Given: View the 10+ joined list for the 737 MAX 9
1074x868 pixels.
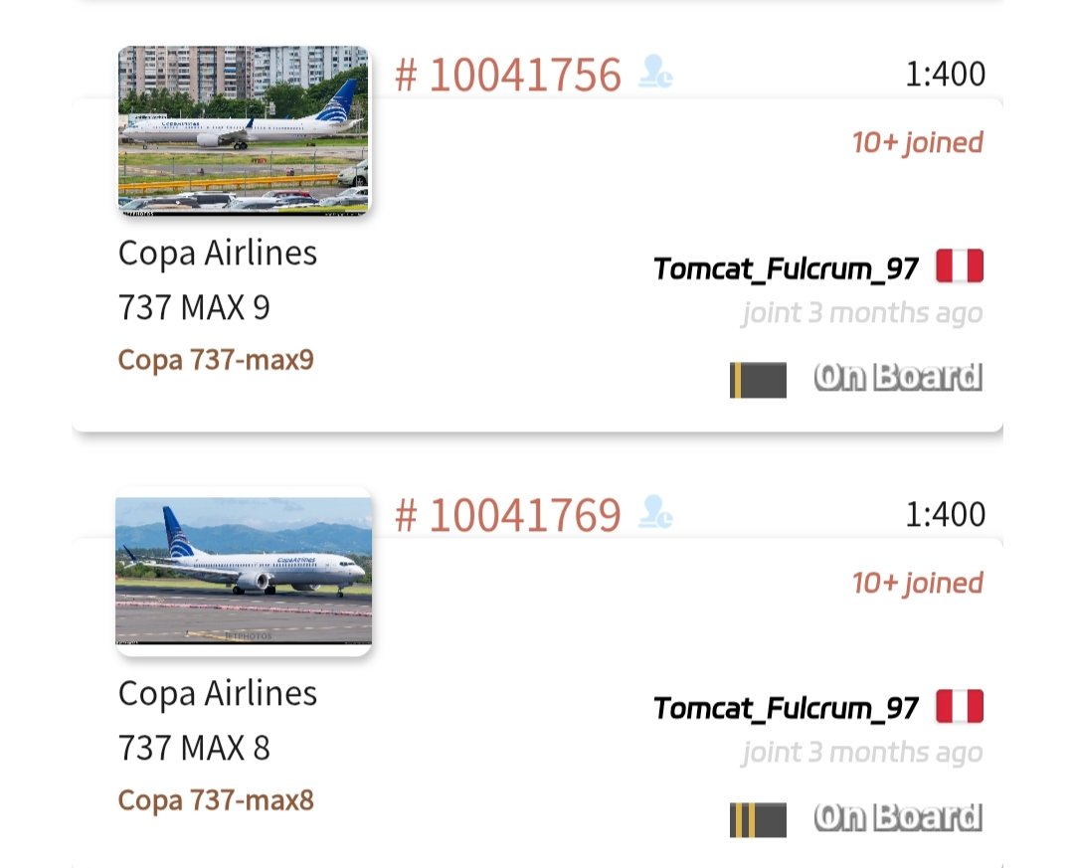Looking at the screenshot, I should (917, 142).
